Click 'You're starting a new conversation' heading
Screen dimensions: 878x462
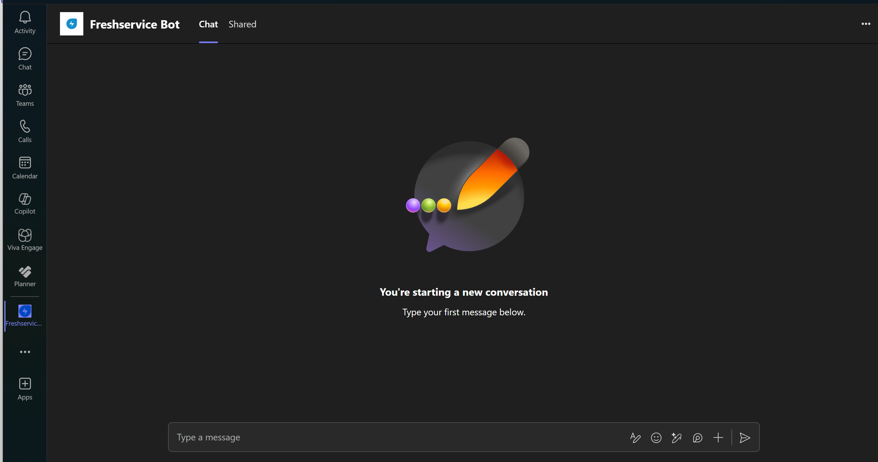click(x=464, y=292)
